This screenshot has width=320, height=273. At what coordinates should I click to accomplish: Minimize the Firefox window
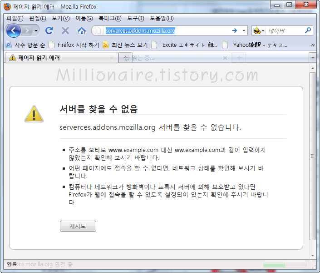pyautogui.click(x=277, y=5)
